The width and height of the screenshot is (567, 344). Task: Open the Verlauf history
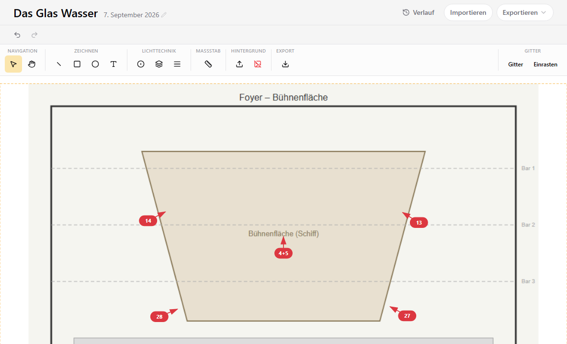point(419,12)
